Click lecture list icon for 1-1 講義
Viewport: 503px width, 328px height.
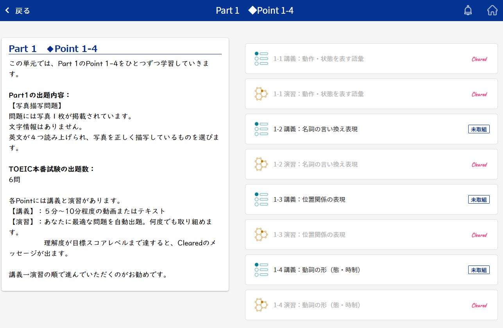point(261,59)
